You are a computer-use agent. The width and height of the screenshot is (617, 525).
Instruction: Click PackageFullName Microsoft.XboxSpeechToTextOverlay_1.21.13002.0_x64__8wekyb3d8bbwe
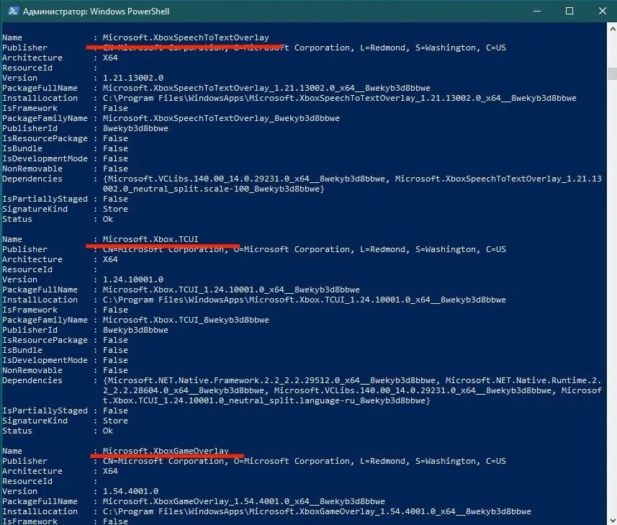pyautogui.click(x=266, y=88)
